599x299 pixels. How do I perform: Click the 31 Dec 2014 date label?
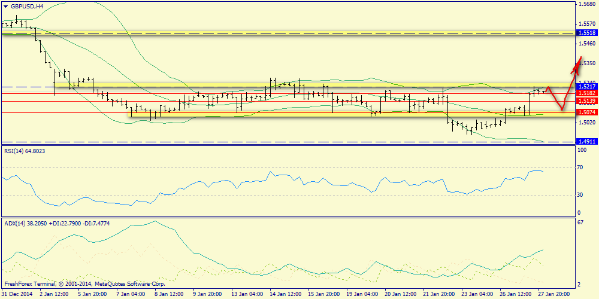17,294
